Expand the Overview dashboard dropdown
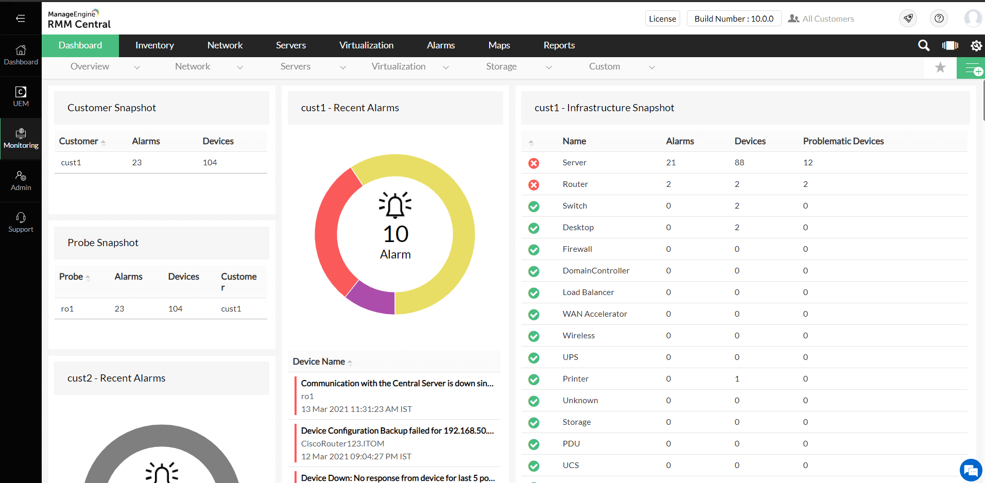Viewport: 985px width, 483px height. pos(137,67)
